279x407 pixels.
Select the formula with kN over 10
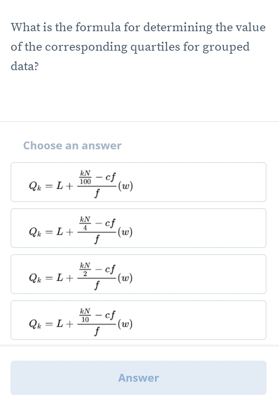click(139, 320)
